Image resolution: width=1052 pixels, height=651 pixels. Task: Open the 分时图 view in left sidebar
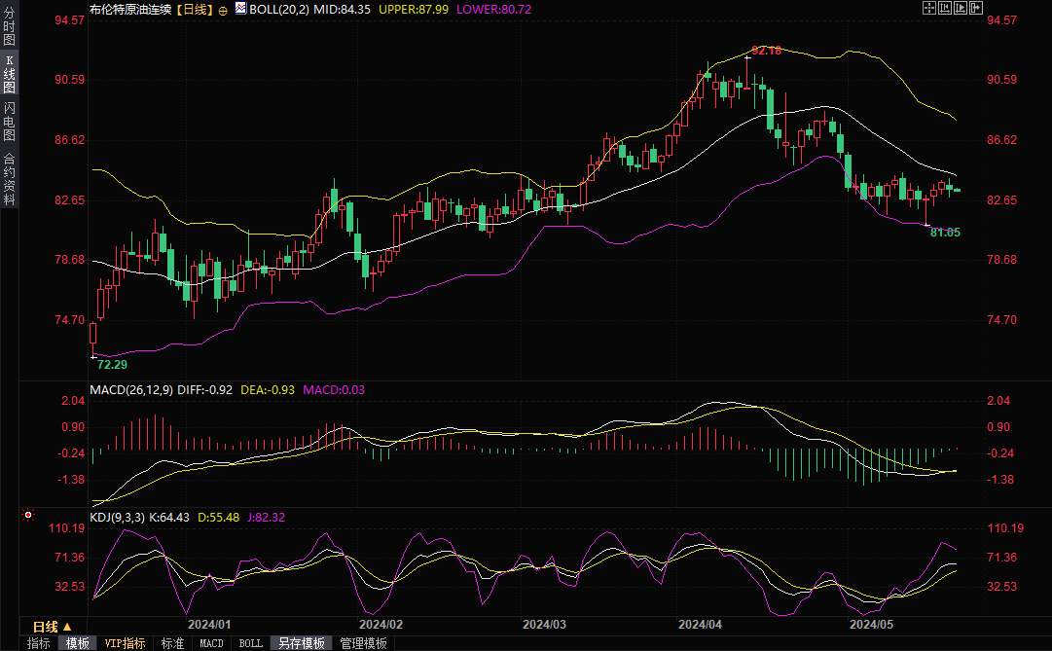point(9,27)
